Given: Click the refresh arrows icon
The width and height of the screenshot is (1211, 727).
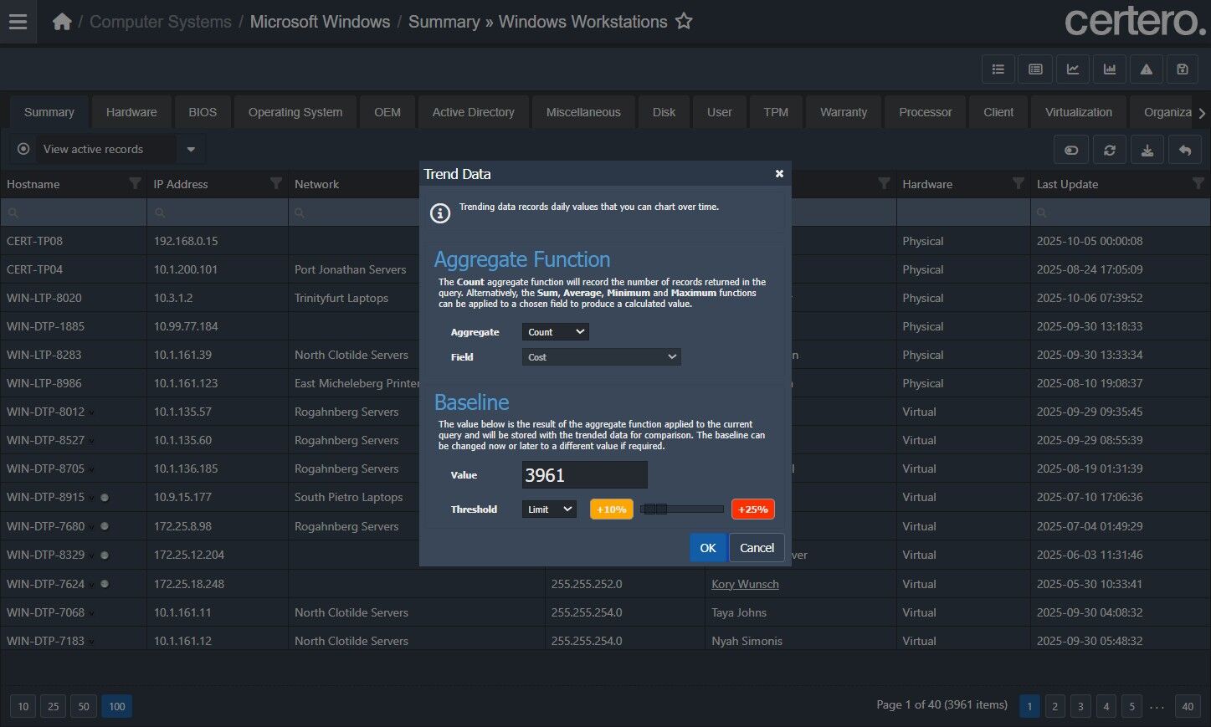Looking at the screenshot, I should 1110,150.
